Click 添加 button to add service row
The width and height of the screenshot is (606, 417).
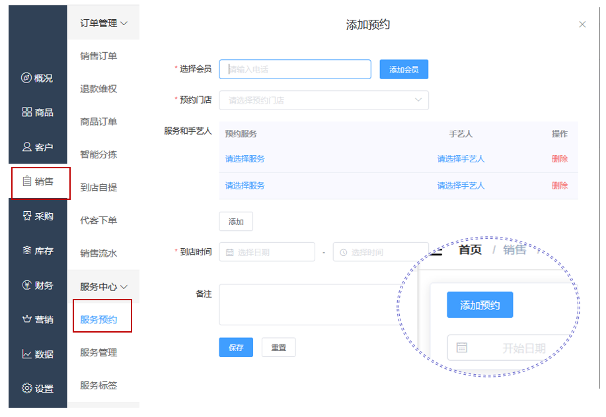click(x=236, y=222)
